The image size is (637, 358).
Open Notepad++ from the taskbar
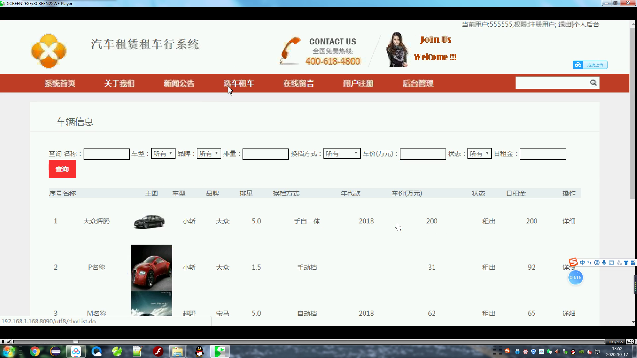(x=137, y=351)
